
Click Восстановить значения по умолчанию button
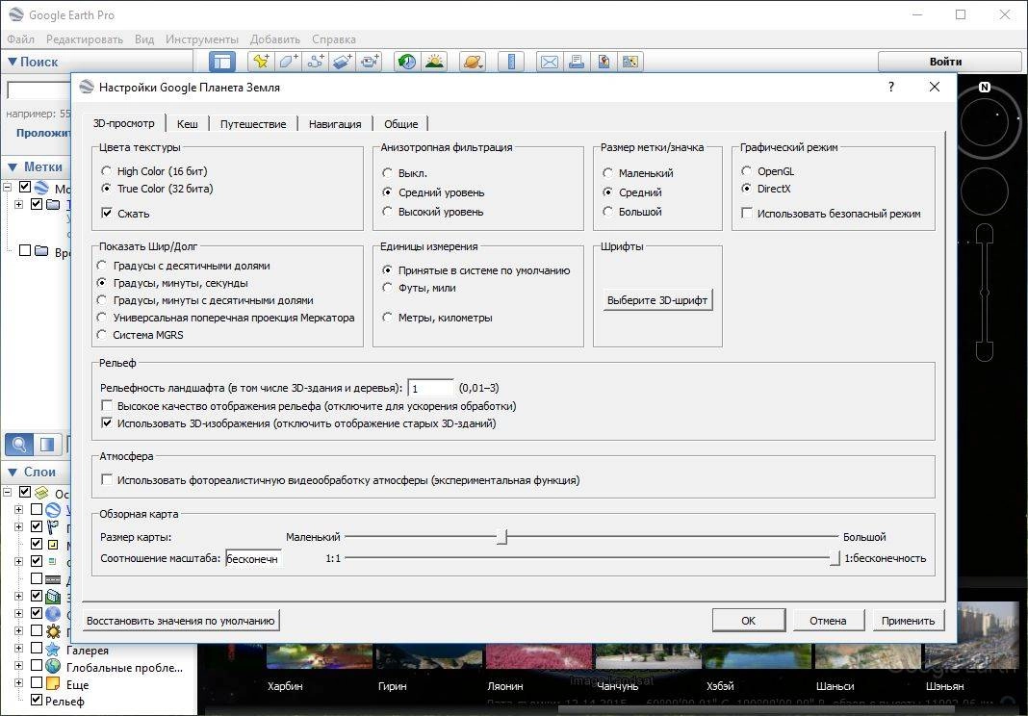(x=181, y=621)
